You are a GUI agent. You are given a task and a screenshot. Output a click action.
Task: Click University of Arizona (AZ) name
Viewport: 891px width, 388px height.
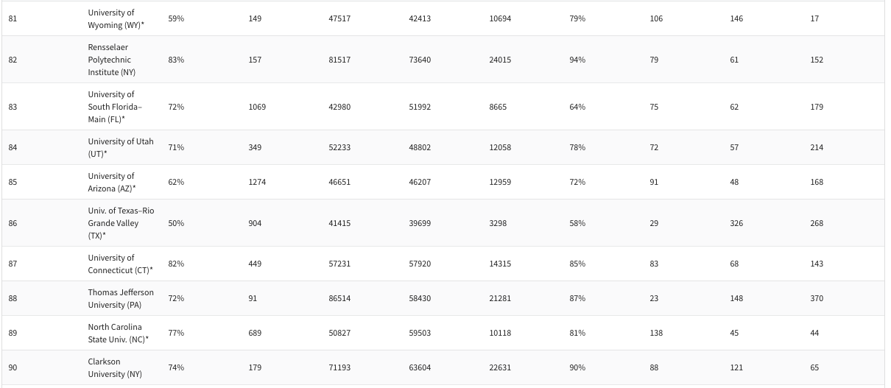coord(112,182)
